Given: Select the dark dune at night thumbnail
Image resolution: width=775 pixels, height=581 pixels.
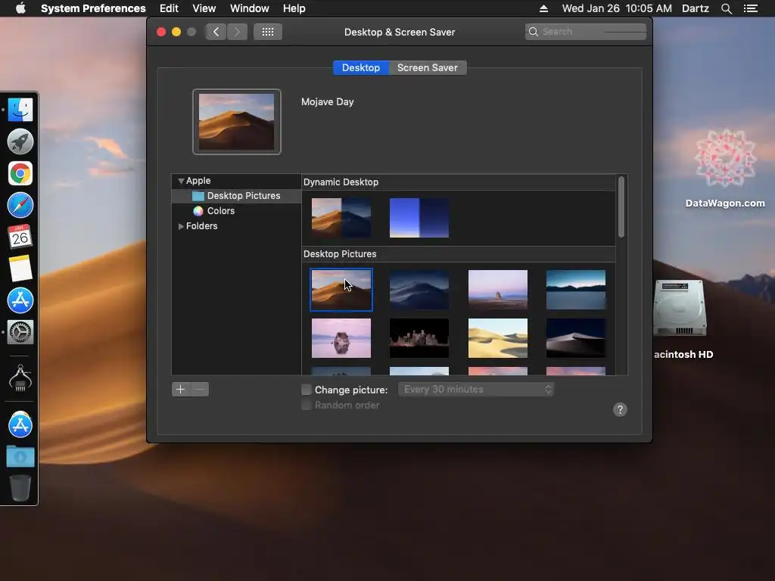Looking at the screenshot, I should pos(576,338).
